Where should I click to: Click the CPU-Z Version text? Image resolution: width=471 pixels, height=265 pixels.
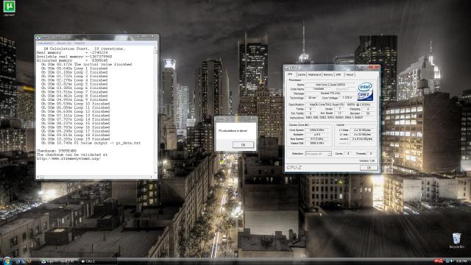pyautogui.click(x=366, y=161)
